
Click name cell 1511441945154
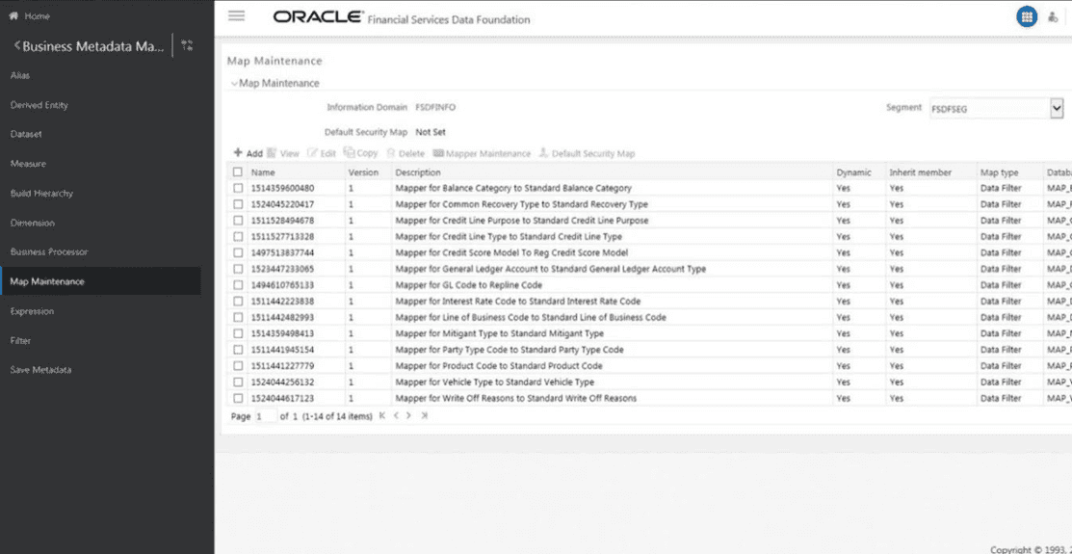(x=283, y=350)
